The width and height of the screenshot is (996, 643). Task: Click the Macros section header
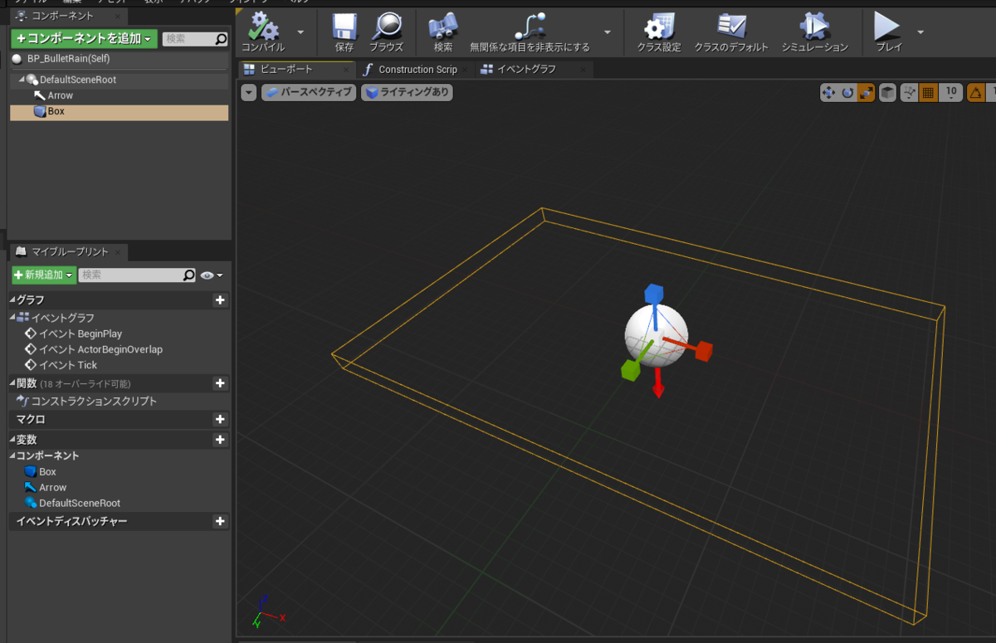click(x=31, y=420)
